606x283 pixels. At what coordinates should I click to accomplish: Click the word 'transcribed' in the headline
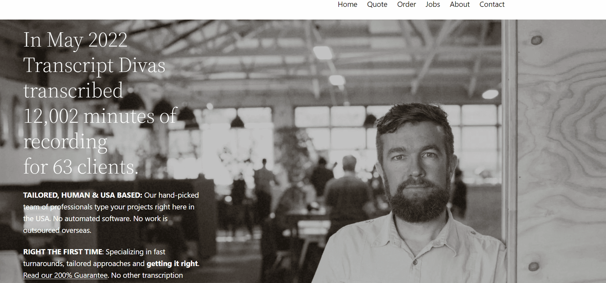73,91
